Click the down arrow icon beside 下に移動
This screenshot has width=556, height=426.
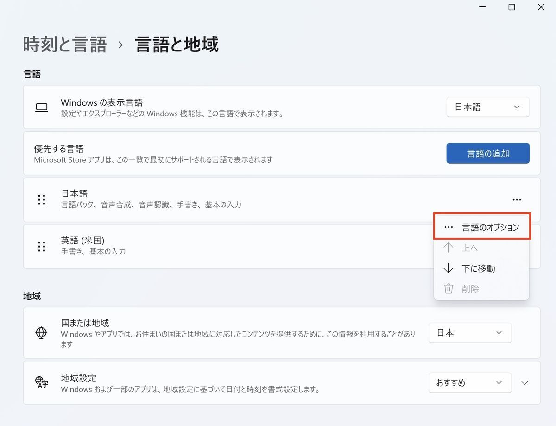pyautogui.click(x=448, y=268)
